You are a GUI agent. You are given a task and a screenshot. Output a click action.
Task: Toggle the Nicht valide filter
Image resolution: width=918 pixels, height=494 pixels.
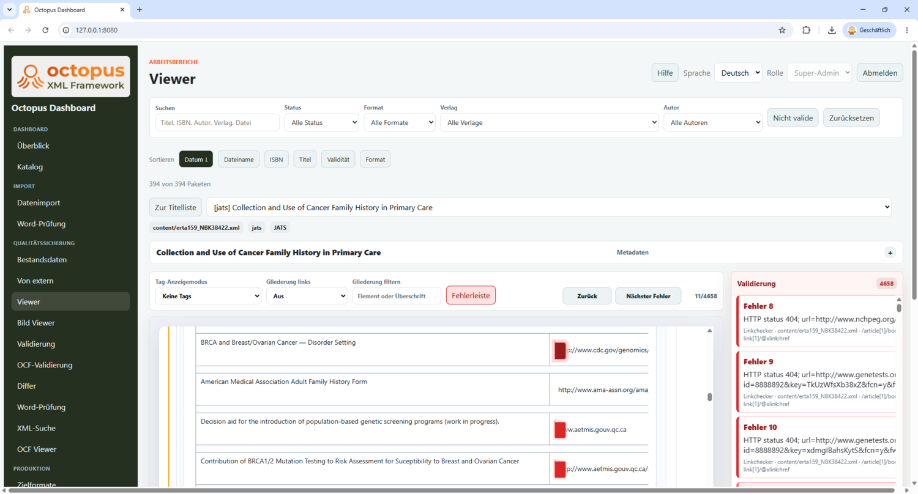(793, 117)
